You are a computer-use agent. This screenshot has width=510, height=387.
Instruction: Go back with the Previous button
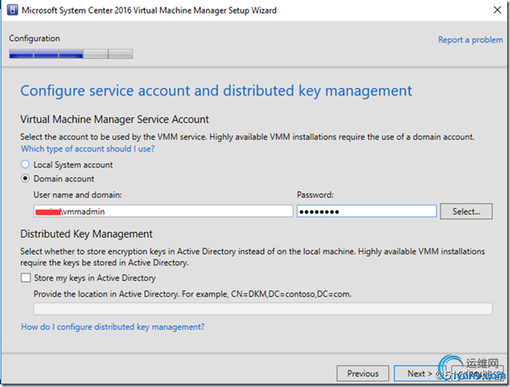coord(363,374)
